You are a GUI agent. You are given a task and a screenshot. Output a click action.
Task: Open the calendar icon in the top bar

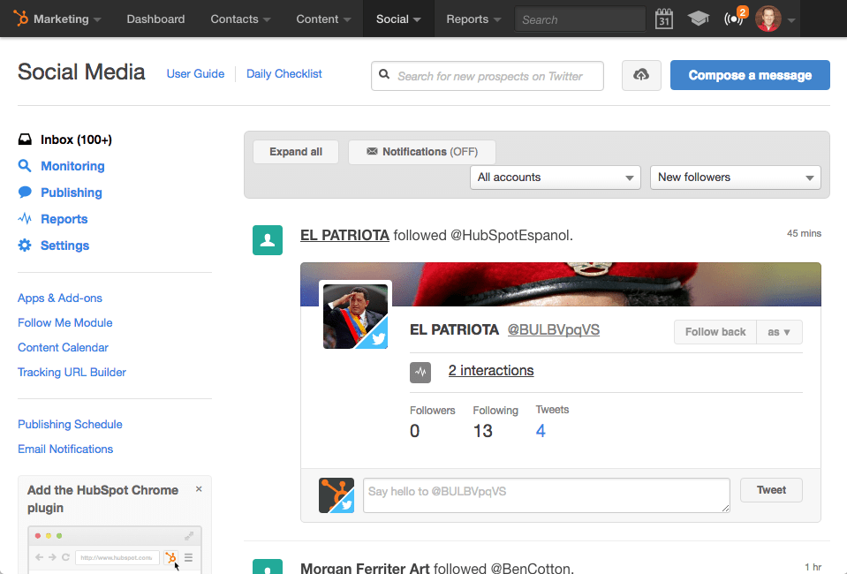663,18
